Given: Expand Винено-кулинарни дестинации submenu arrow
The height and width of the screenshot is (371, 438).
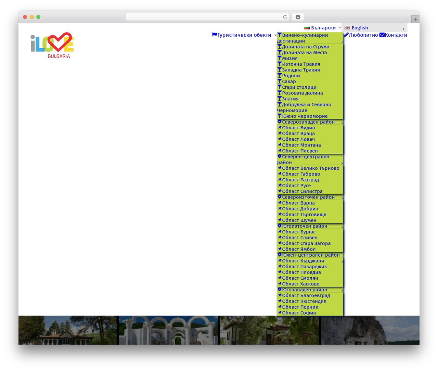Looking at the screenshot, I should click(x=342, y=42).
